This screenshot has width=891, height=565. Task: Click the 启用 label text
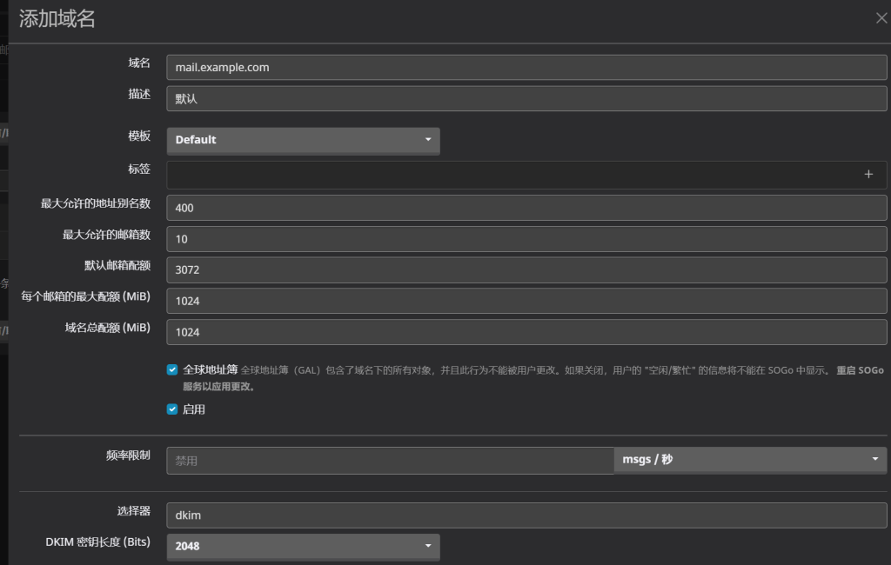pos(194,409)
